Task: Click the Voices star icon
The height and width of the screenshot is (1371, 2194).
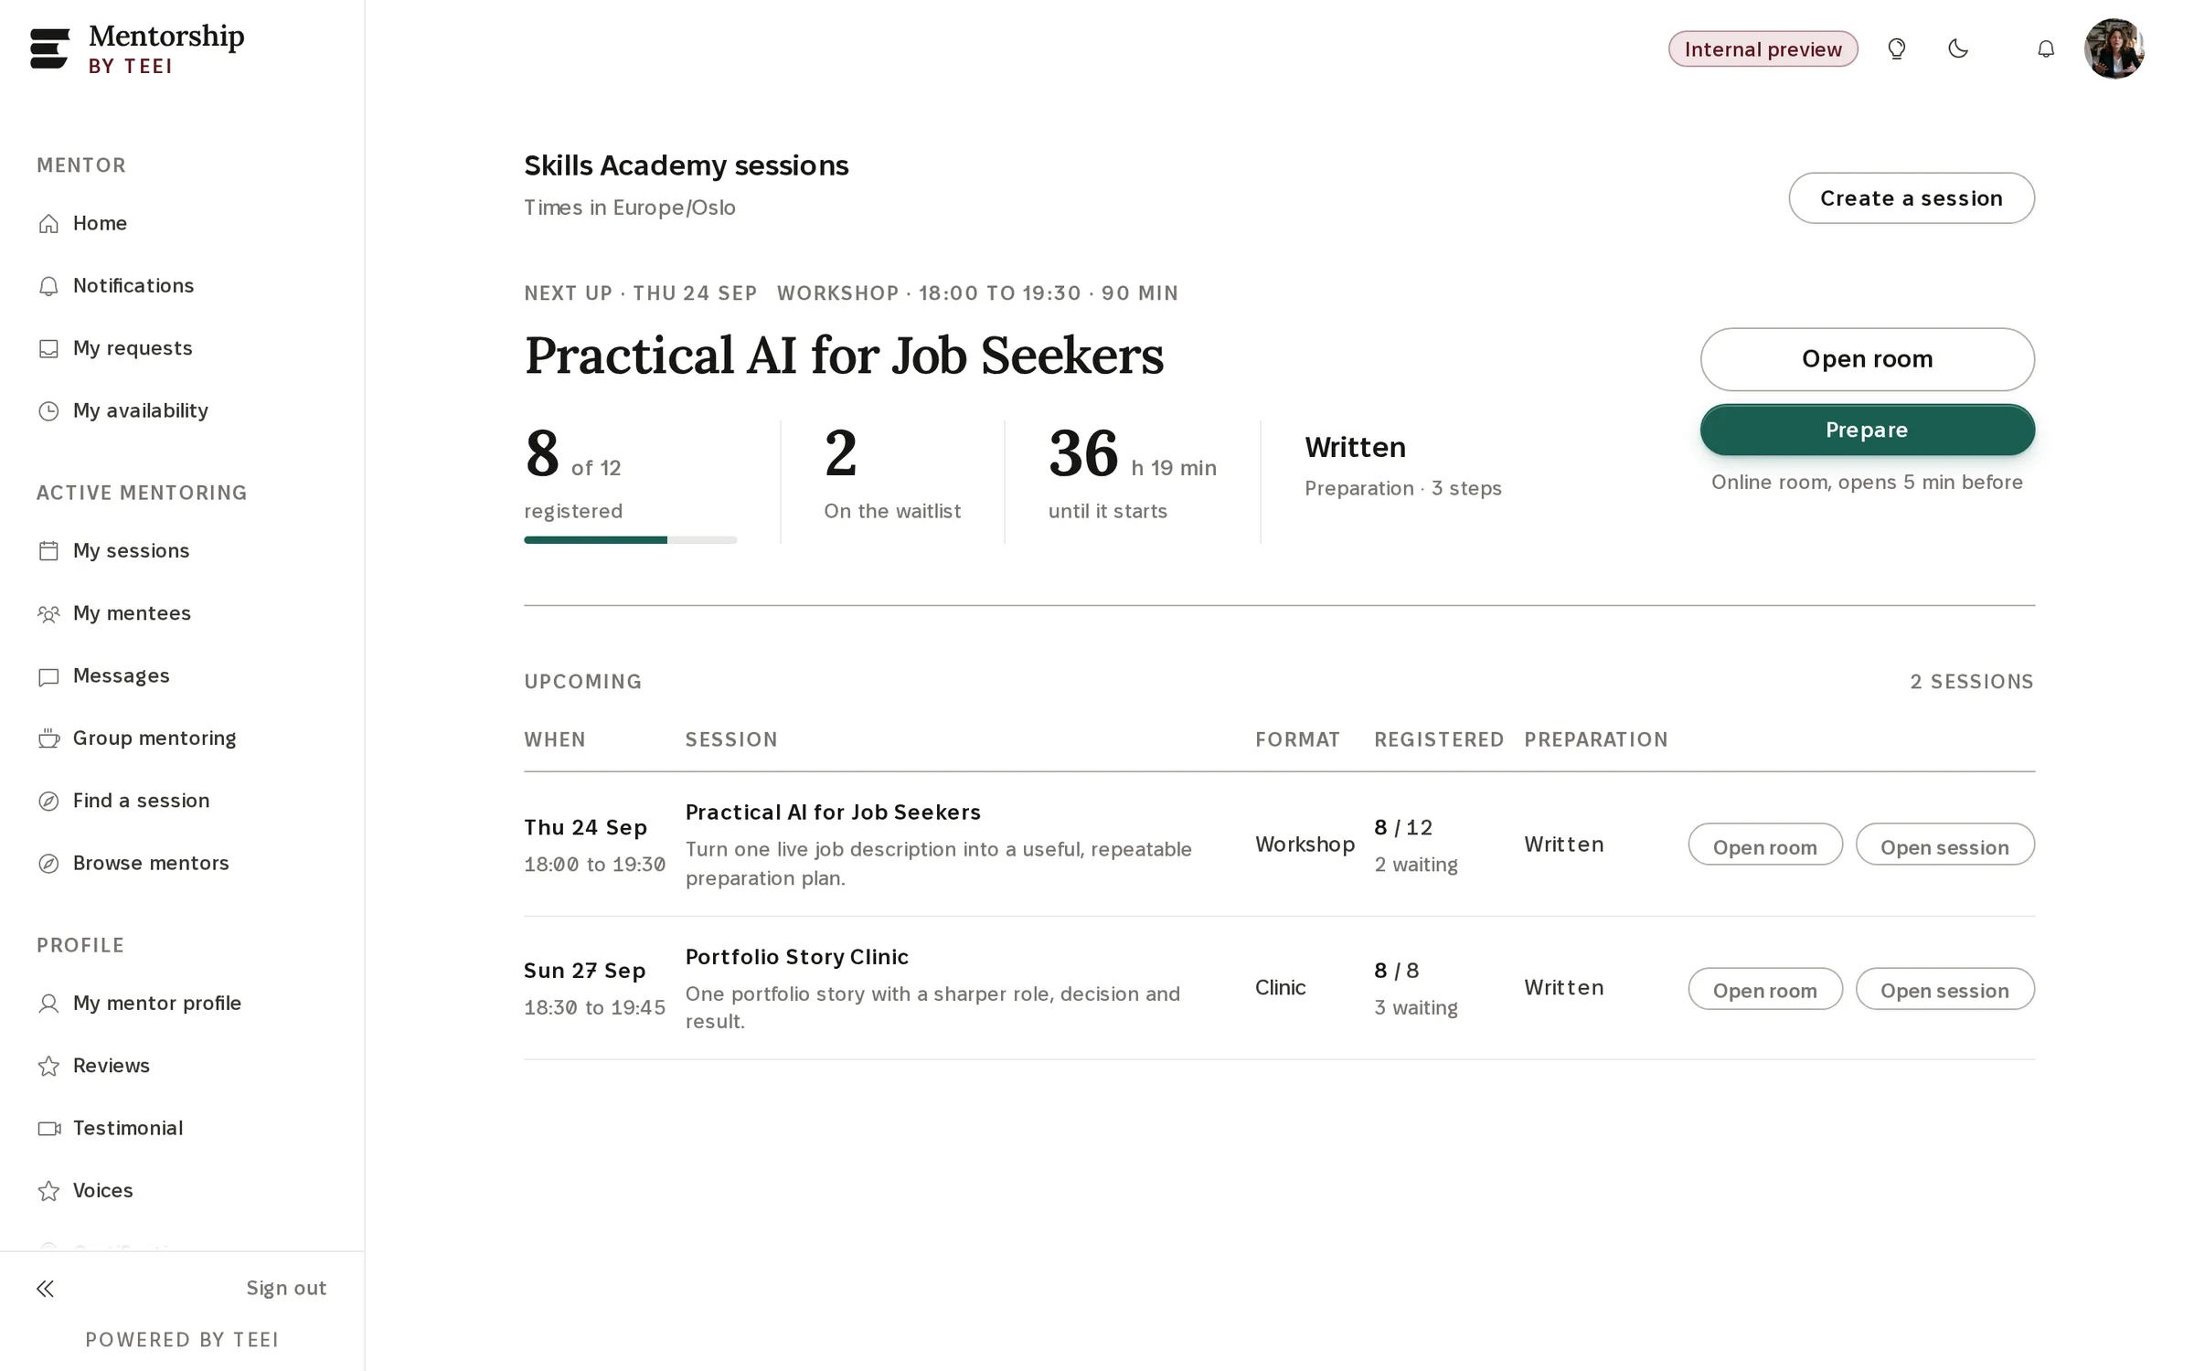Action: pyautogui.click(x=48, y=1191)
